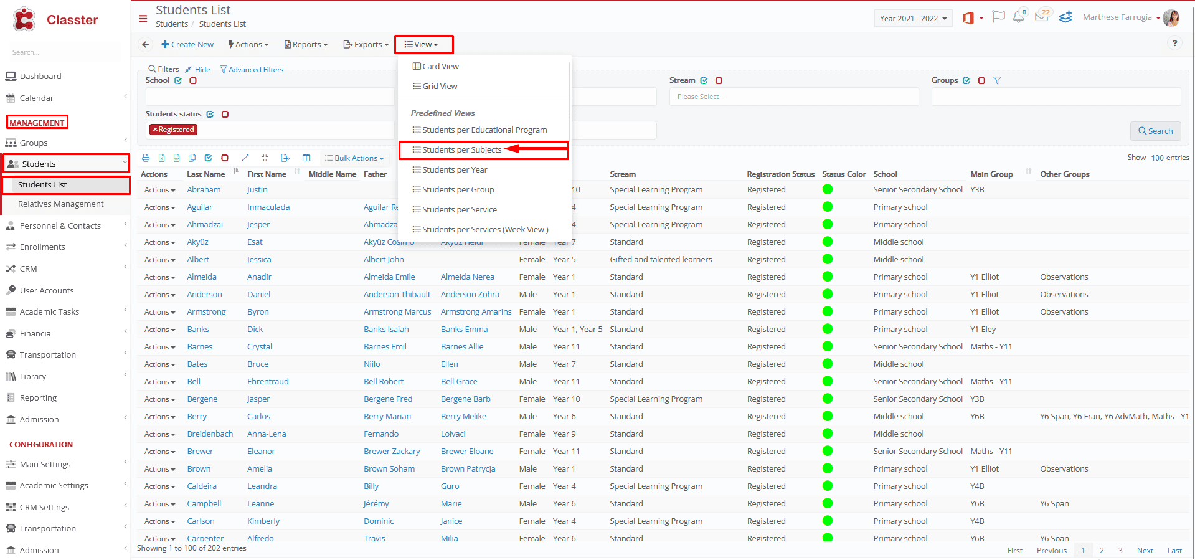Check all School filter options
Image resolution: width=1195 pixels, height=560 pixels.
178,81
